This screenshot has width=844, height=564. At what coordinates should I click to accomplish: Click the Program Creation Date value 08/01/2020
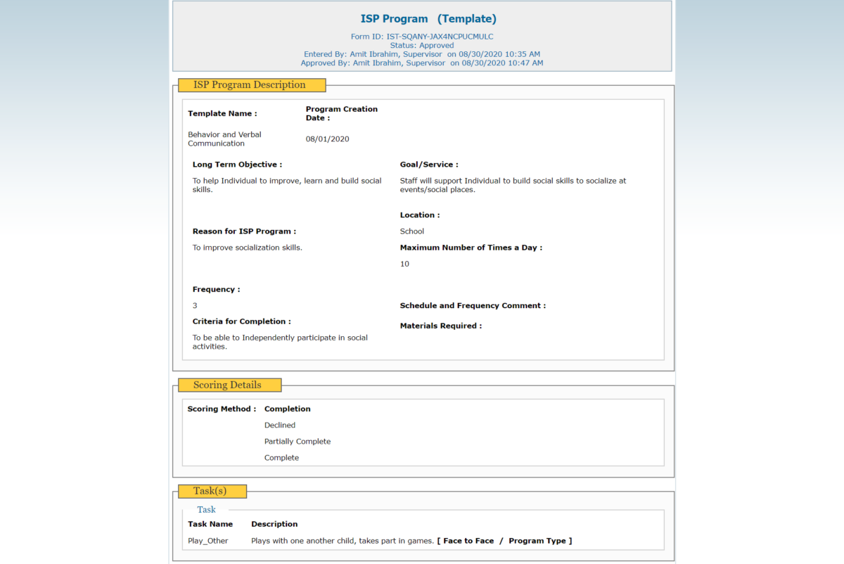327,139
